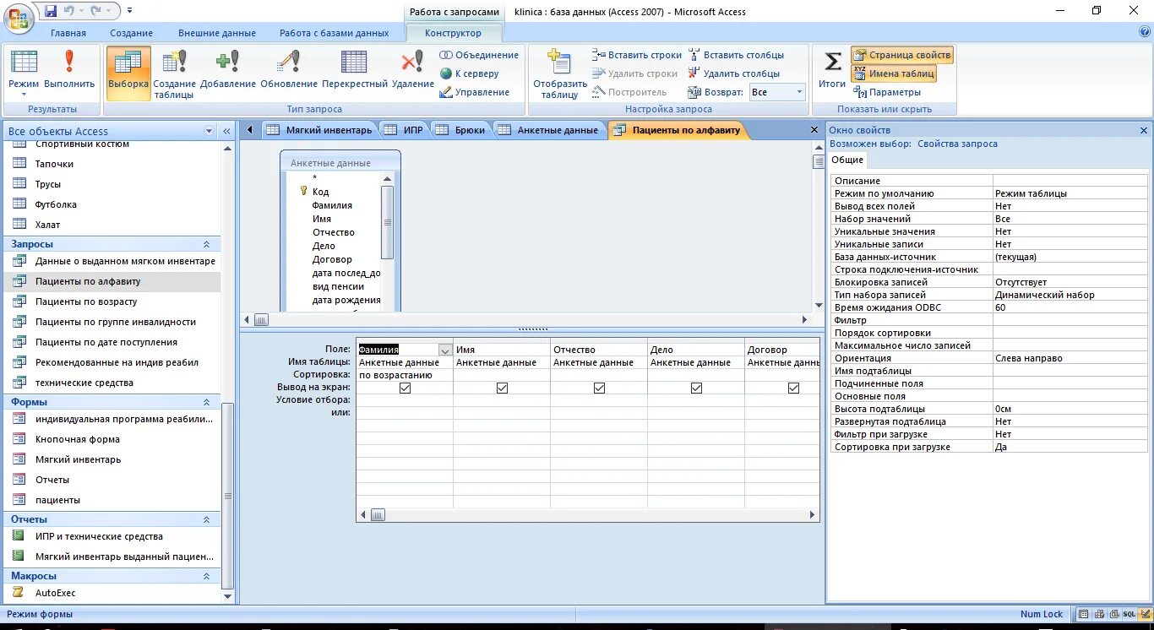
Task: Select ИПР и технические средства report
Action: tap(112, 536)
